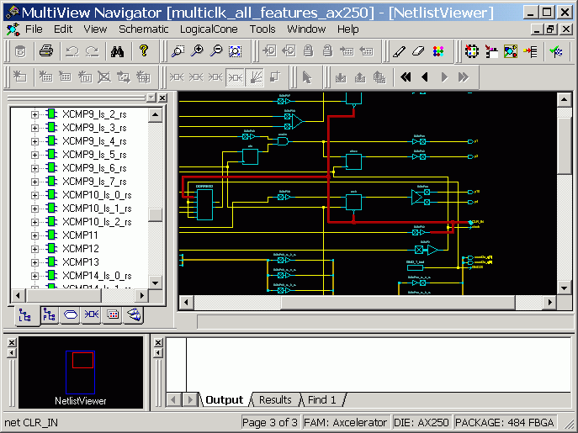Viewport: 578px width, 433px height.
Task: Select the zoom out magnifier tool
Action: pos(216,51)
